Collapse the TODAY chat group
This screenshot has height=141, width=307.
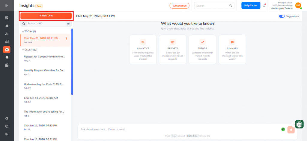tap(29, 31)
